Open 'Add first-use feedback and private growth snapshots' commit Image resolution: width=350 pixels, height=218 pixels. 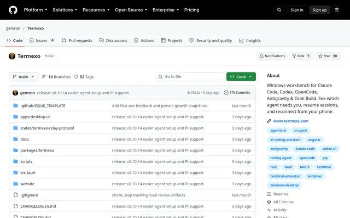(159, 106)
